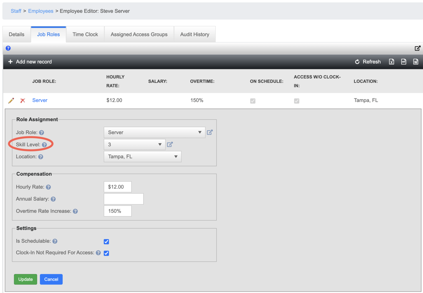
Task: Click into the Annual Salary field
Action: pos(124,199)
